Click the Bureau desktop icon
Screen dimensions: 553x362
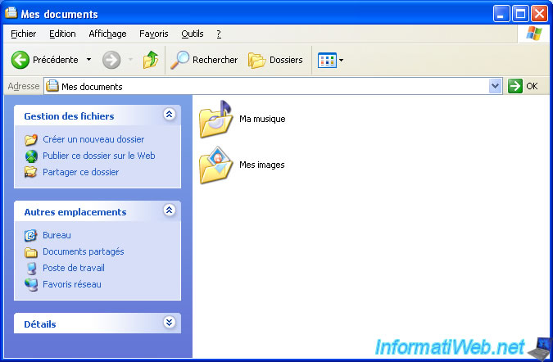click(30, 235)
